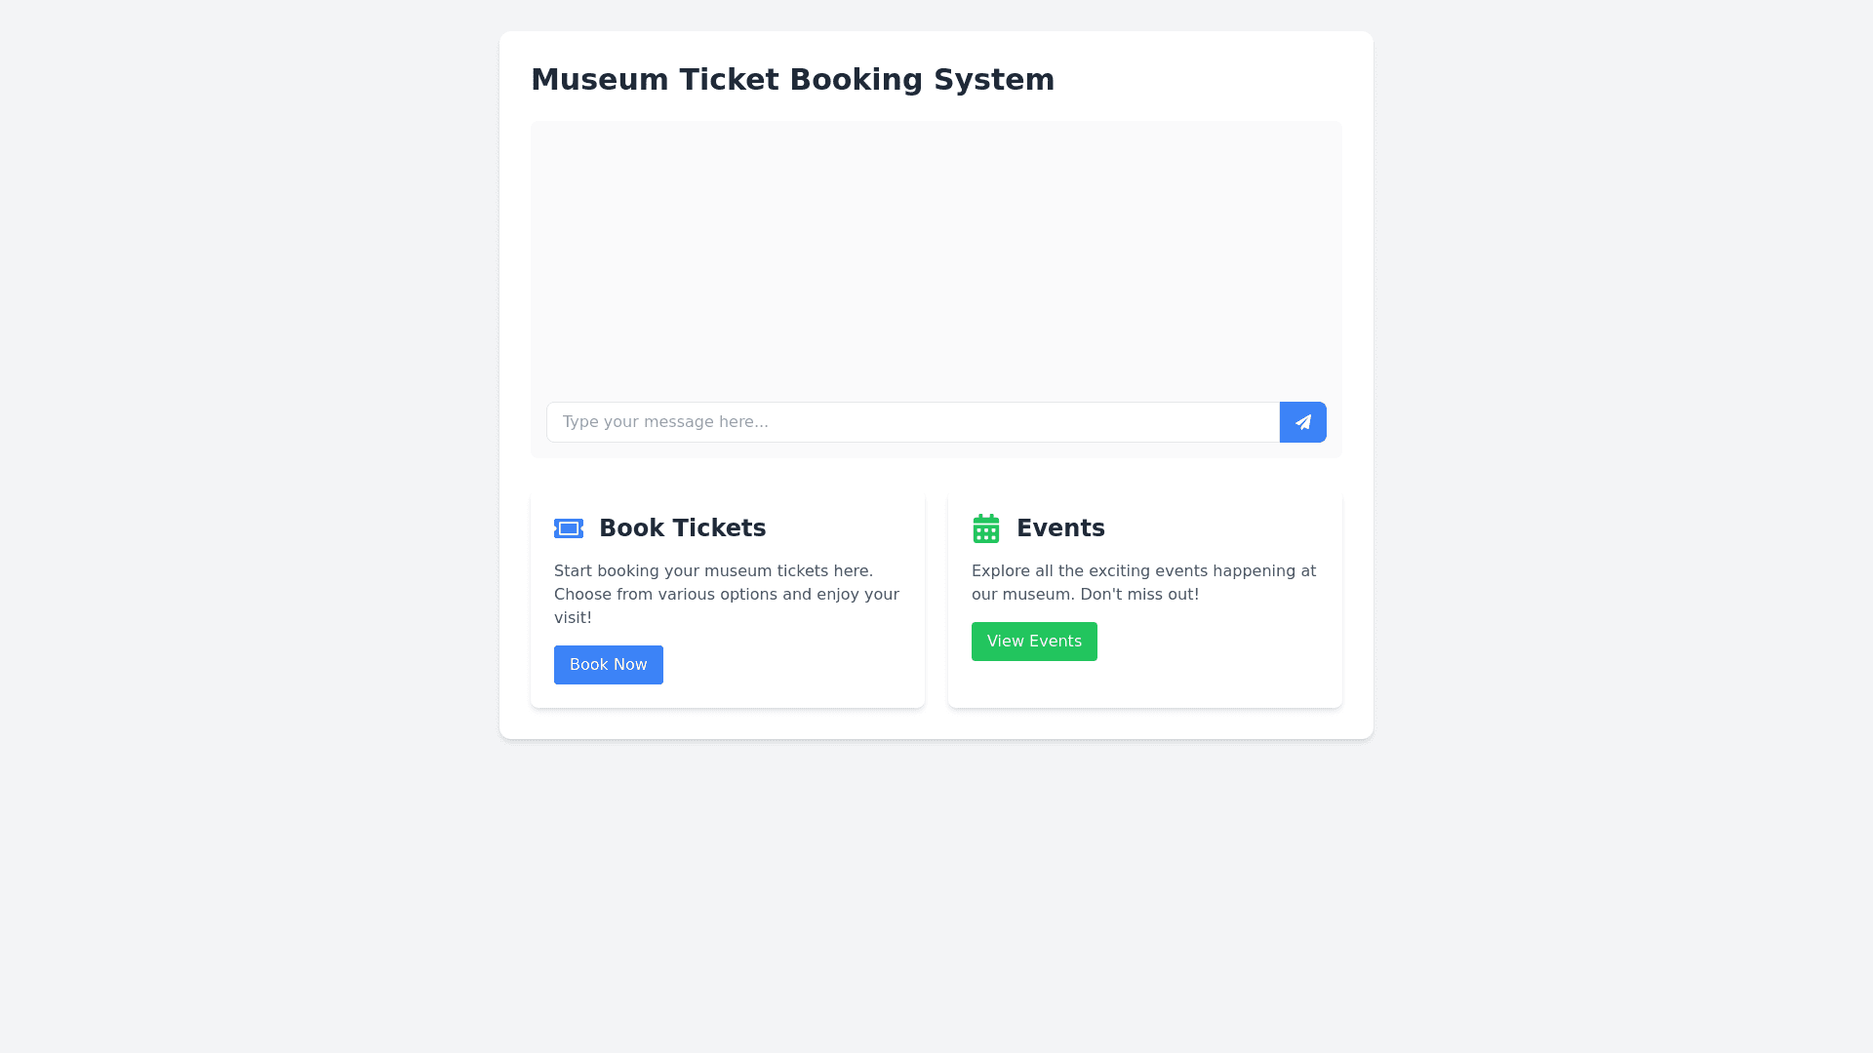This screenshot has height=1053, width=1873.
Task: Select the Book Tickets heading
Action: pos(682,528)
